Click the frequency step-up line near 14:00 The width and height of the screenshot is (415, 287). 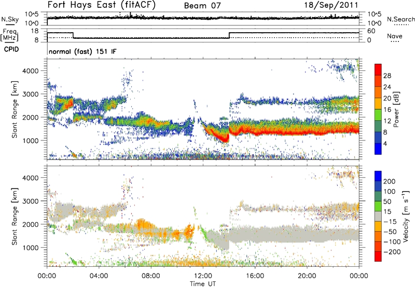coord(229,35)
